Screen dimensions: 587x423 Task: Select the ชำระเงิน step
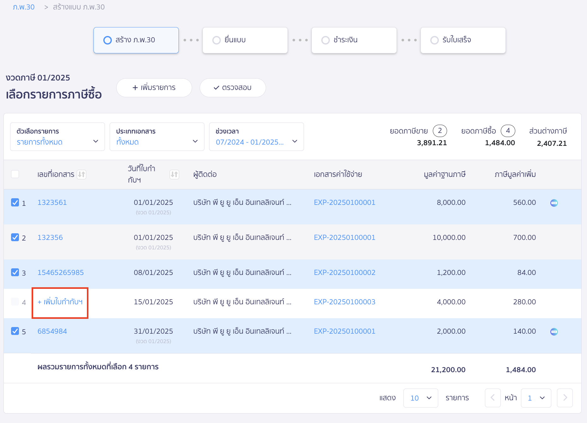pyautogui.click(x=354, y=40)
